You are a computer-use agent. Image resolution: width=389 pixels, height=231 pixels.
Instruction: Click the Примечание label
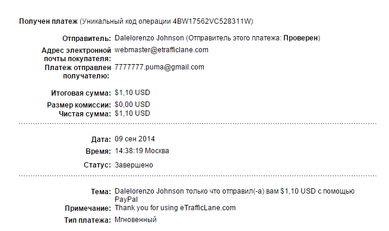click(88, 208)
